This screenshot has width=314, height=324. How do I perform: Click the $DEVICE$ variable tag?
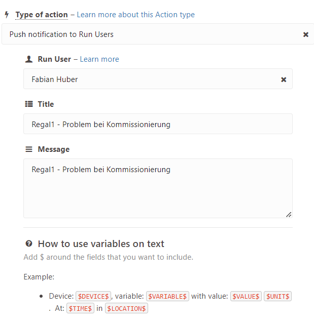coord(93,296)
